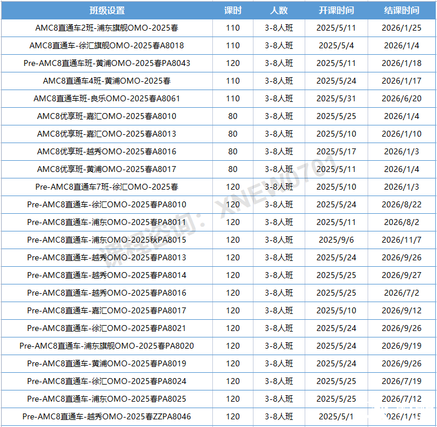437x427 pixels.
Task: Click the class row with code PA8043
Action: (x=106, y=63)
